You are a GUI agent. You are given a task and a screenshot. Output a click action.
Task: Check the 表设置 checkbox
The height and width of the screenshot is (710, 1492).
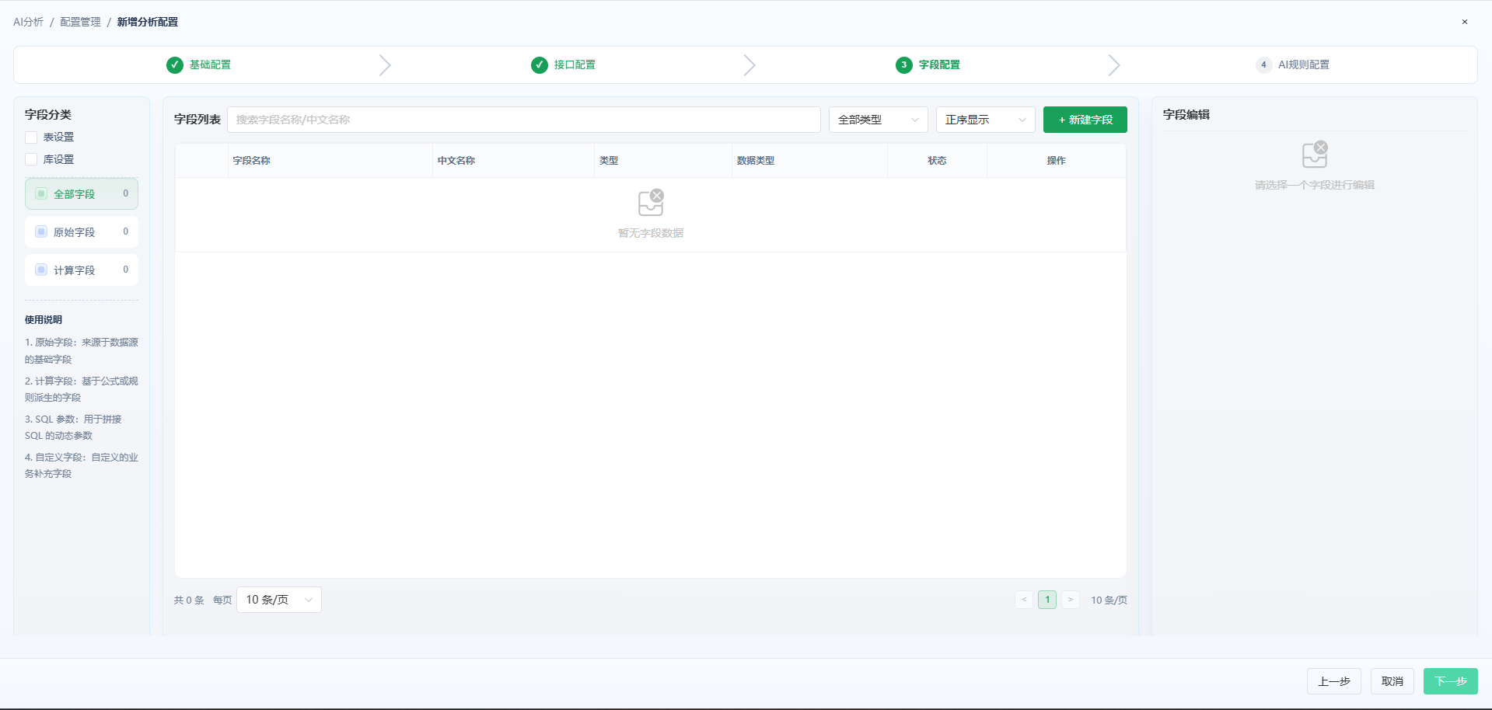(31, 137)
